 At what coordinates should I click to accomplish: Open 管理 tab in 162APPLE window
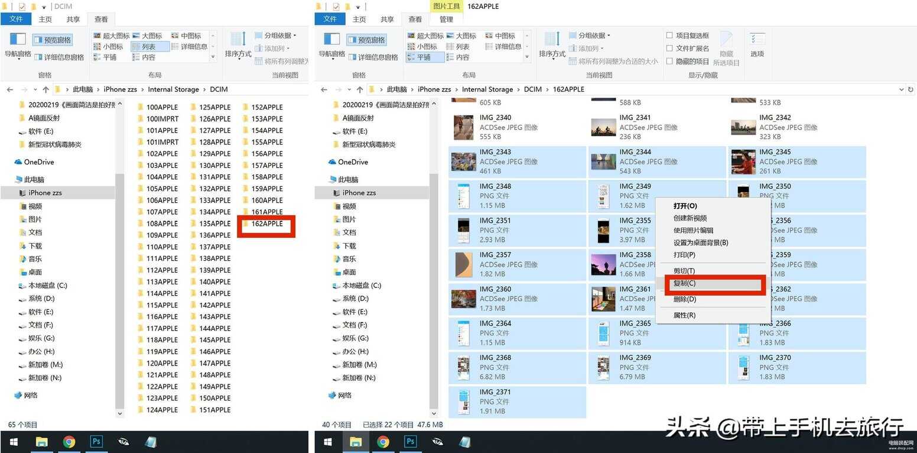(446, 20)
